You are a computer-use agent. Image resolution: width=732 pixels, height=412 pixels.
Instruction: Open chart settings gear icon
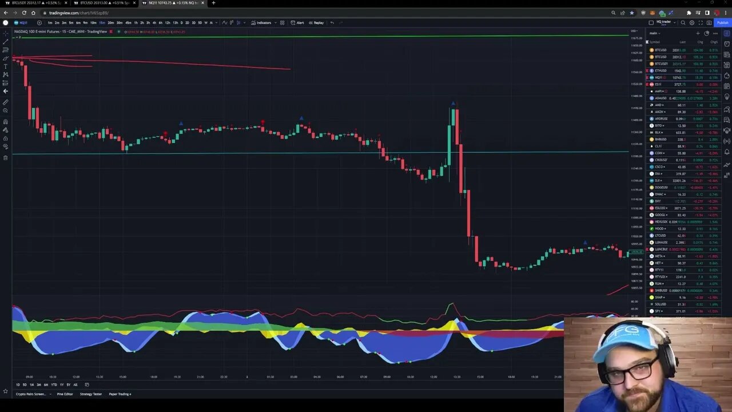(692, 23)
